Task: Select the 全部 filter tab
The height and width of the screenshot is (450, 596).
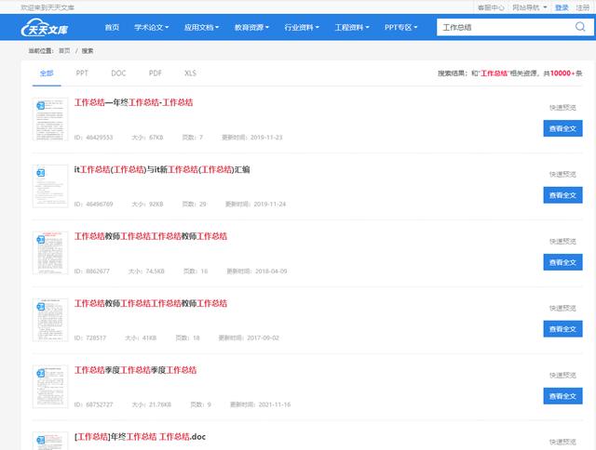Action: tap(47, 73)
